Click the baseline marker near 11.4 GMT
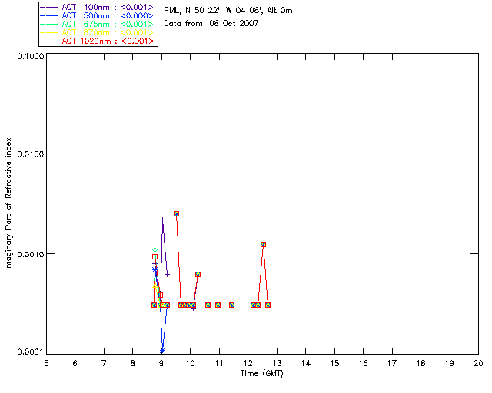This screenshot has height=393, width=492. tap(231, 305)
